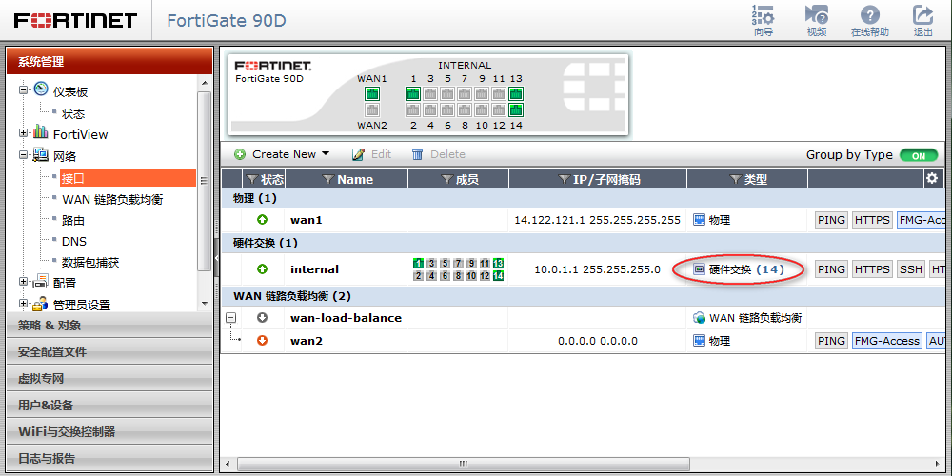Click the WAN2 port on faceplate
Viewport: 952px width, 476px height.
pos(372,109)
